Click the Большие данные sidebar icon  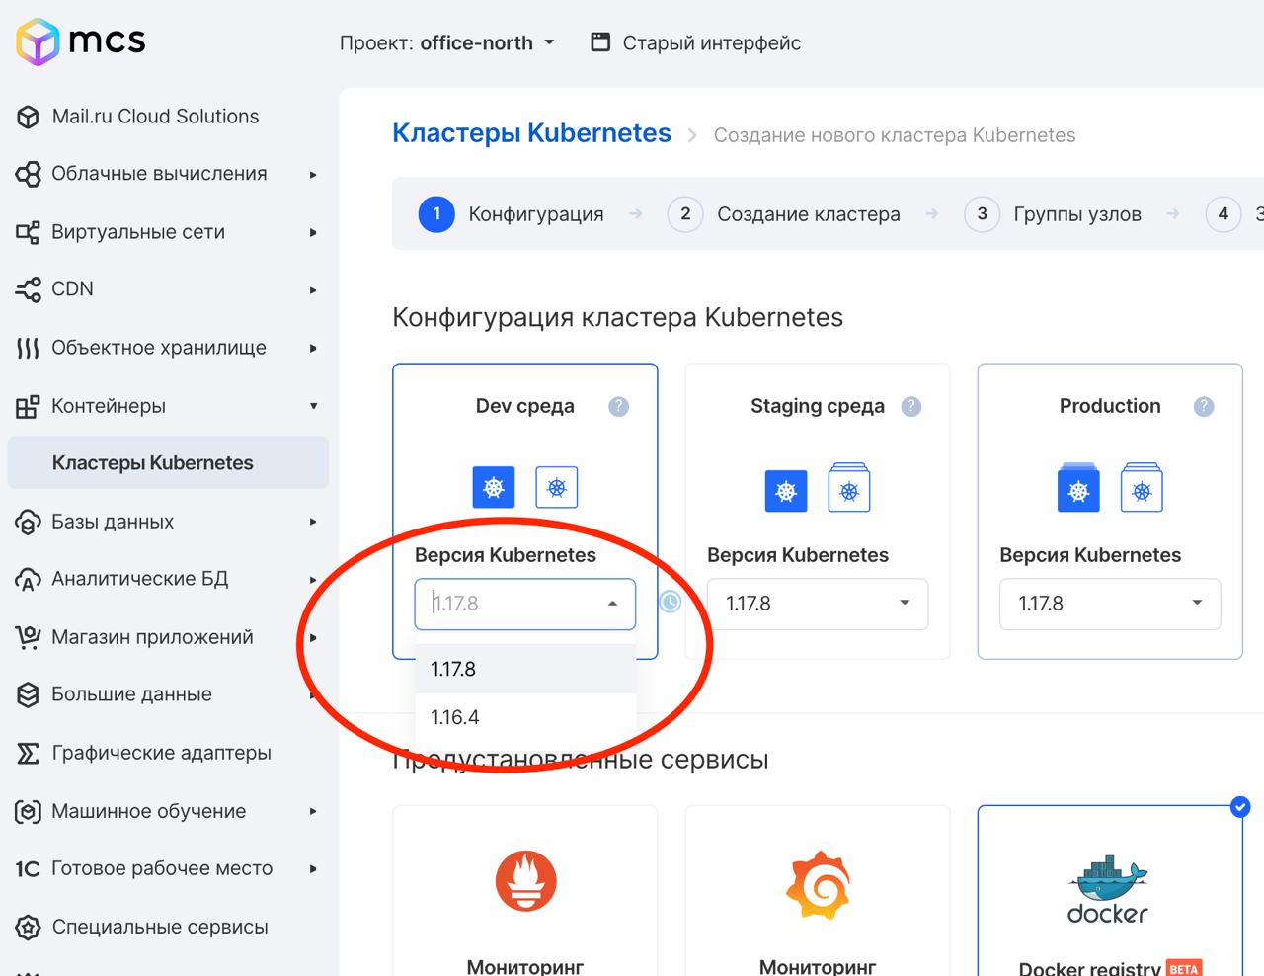28,694
